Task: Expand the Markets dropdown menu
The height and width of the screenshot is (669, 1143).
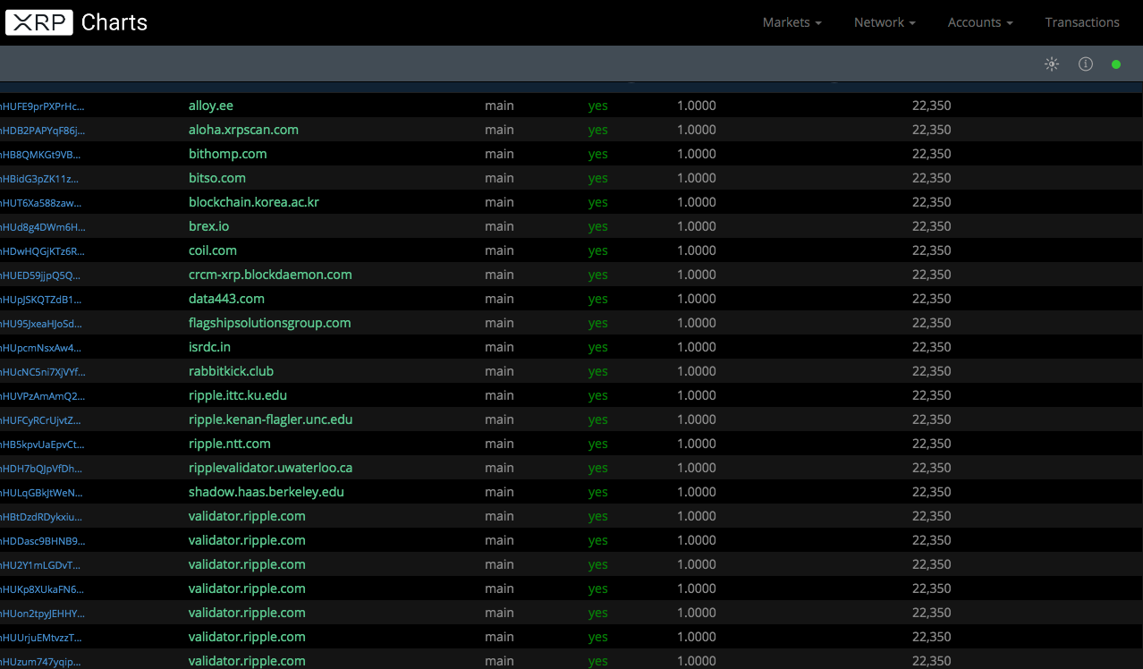Action: (x=792, y=22)
